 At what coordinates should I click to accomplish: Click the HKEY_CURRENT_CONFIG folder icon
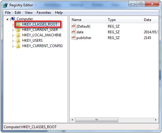click(18, 46)
